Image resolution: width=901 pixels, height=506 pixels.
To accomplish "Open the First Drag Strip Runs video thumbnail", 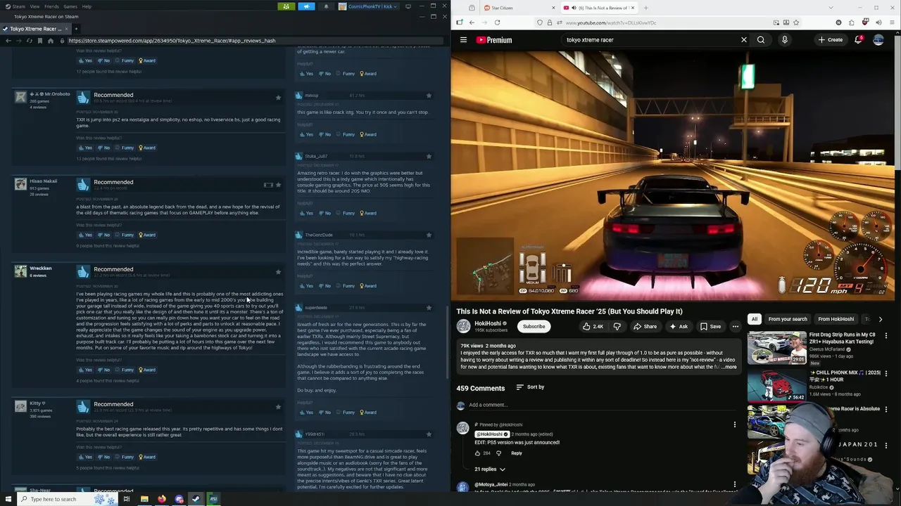I will 776,349.
